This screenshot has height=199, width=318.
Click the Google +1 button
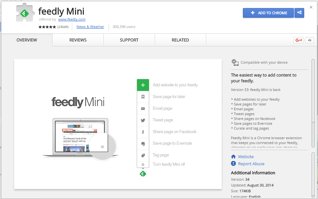click(299, 40)
